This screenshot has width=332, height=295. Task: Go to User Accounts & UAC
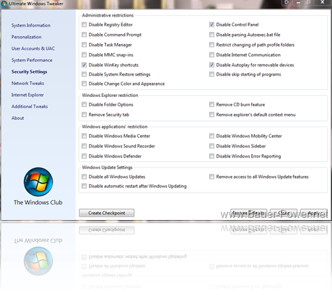click(x=33, y=49)
